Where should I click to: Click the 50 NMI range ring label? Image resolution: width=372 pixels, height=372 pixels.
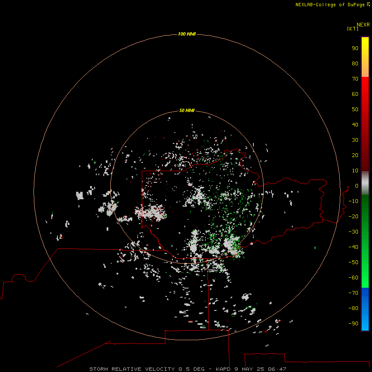point(187,110)
